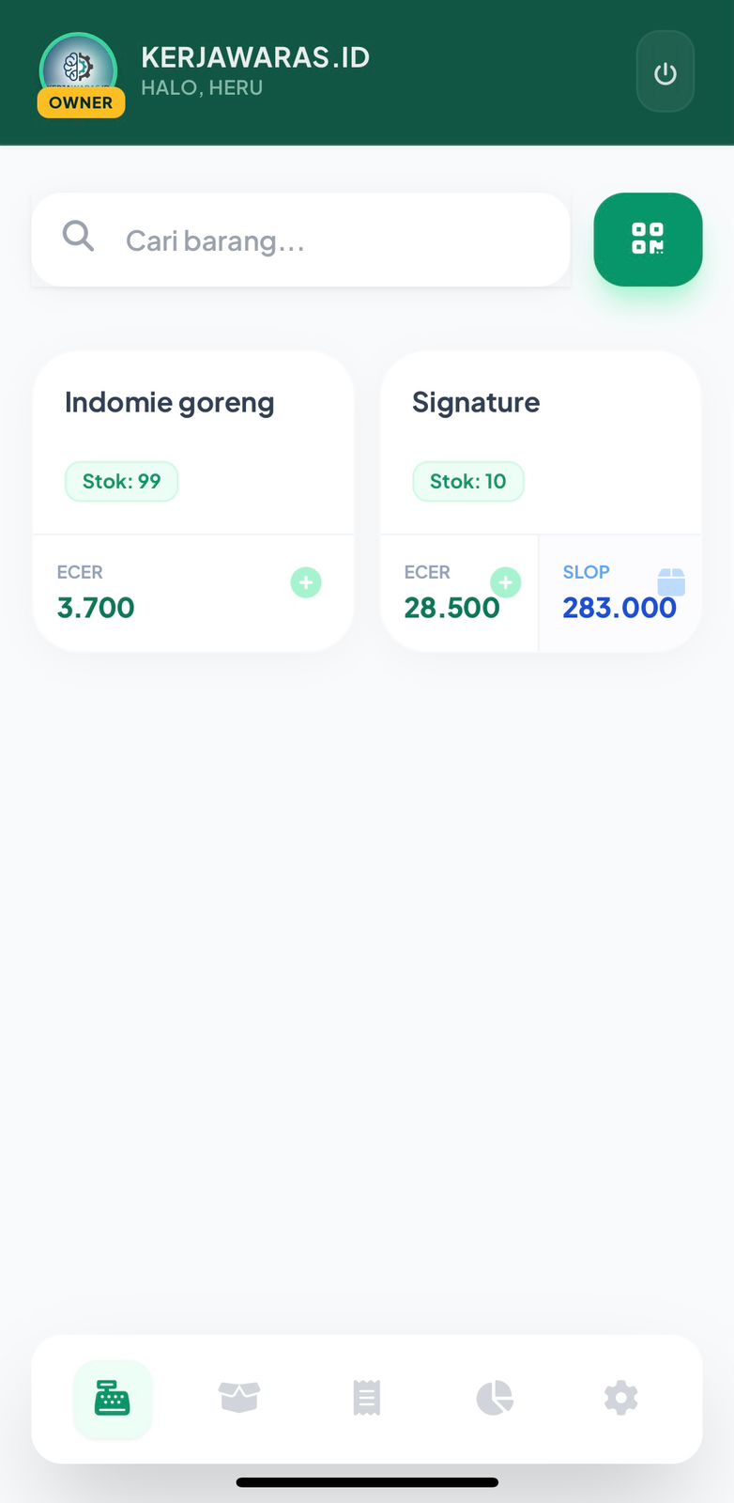Tap the Stok: 10 badge

point(467,482)
